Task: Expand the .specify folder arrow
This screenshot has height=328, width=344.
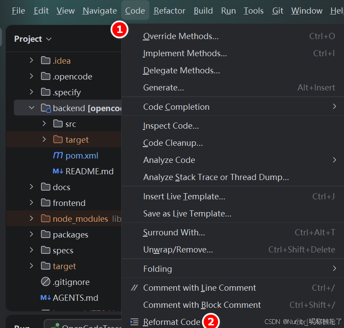Action: click(31, 92)
